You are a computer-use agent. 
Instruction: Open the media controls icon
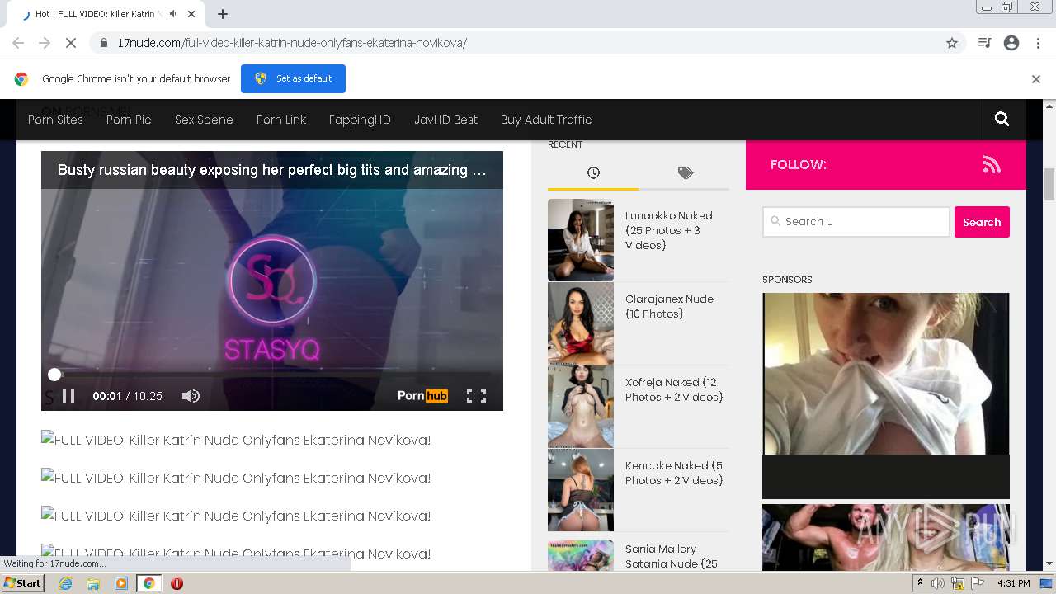pos(984,43)
